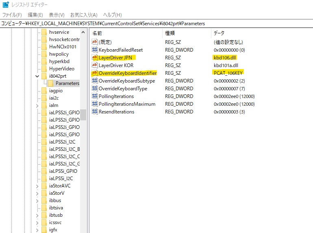Click the OverrideKeyboardIdentifier string icon
The height and width of the screenshot is (233, 313).
pyautogui.click(x=95, y=73)
